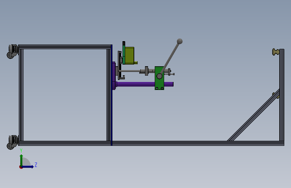Select the top beam of the left square frame
291x188 pixels.
coord(65,46)
